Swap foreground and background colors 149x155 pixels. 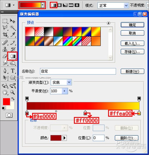click(x=13, y=99)
